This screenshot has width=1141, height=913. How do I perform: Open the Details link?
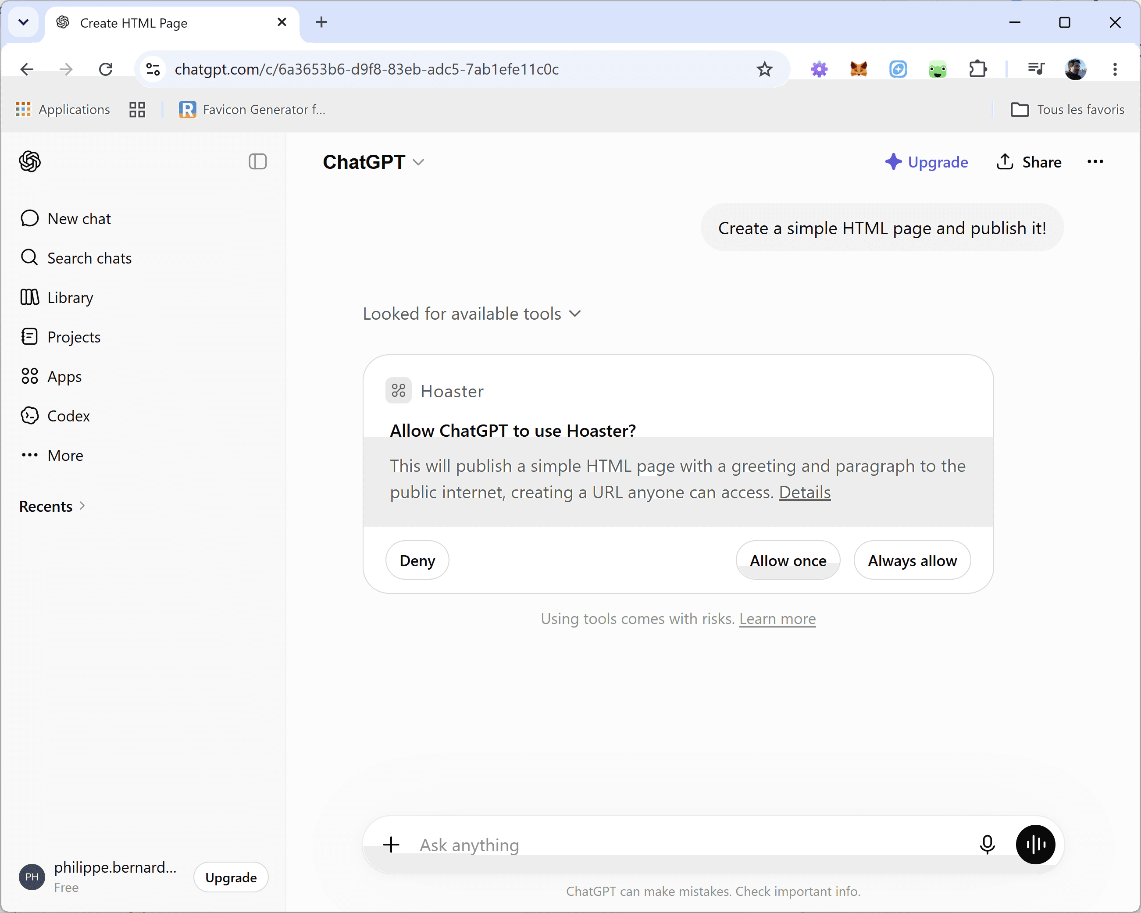point(804,492)
